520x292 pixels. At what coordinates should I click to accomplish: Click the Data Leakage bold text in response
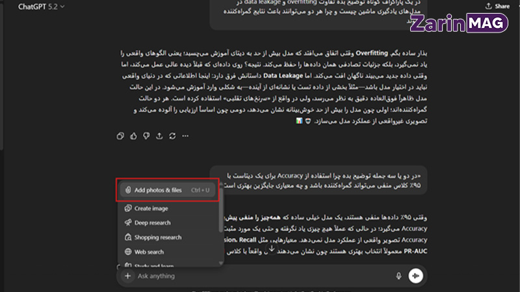(x=283, y=76)
